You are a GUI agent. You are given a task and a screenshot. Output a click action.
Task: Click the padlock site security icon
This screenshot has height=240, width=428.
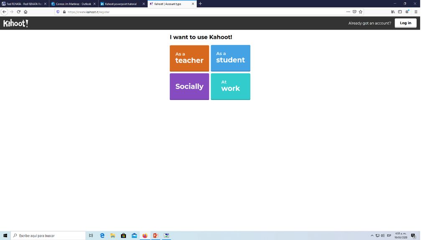tap(64, 12)
